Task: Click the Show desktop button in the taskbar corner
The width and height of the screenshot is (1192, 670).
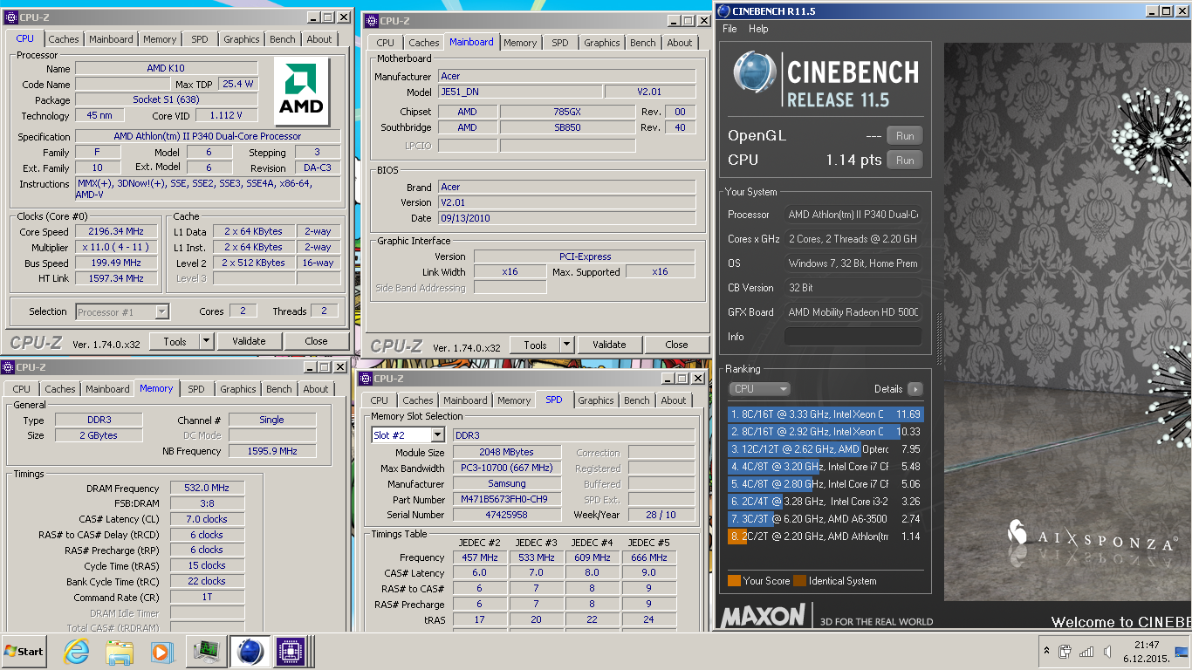Action: pyautogui.click(x=1182, y=651)
